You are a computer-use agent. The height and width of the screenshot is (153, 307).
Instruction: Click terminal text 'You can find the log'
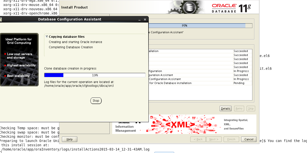point(287,141)
